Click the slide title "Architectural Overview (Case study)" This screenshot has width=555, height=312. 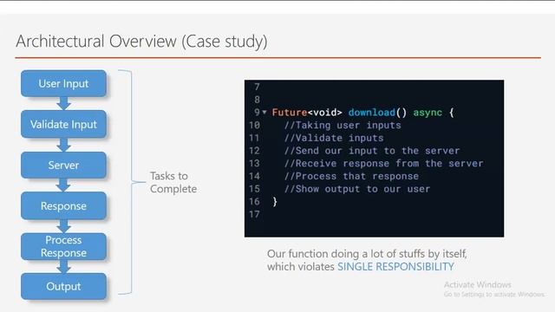click(x=141, y=42)
